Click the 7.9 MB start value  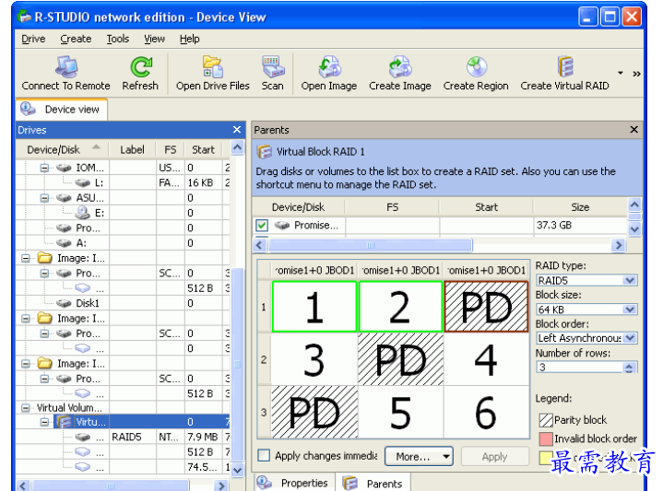(203, 437)
